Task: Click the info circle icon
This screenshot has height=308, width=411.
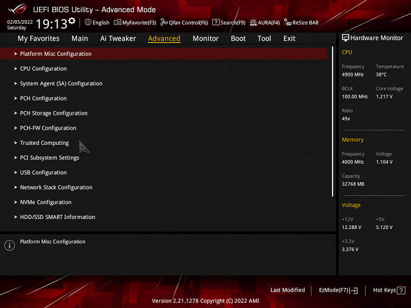Action: coord(9,245)
